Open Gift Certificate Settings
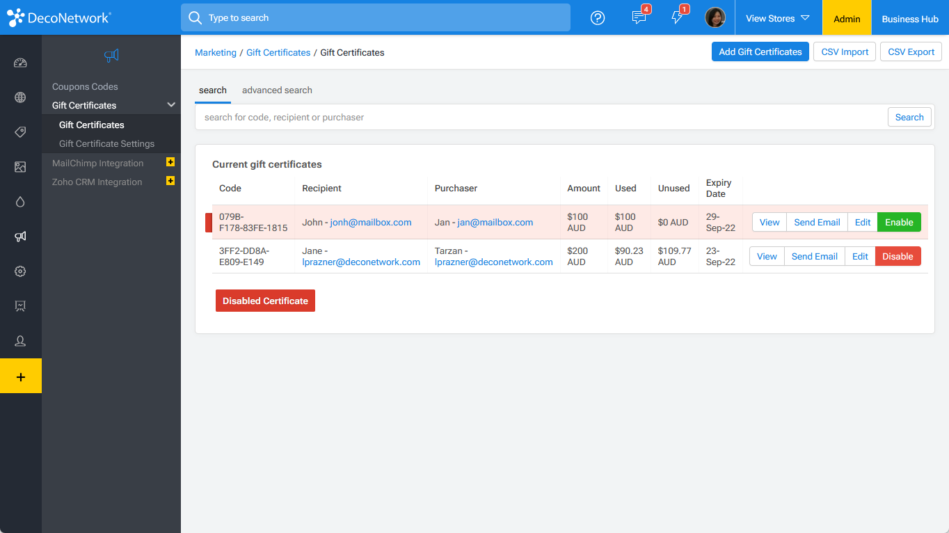Viewport: 949px width, 533px height. coord(106,143)
